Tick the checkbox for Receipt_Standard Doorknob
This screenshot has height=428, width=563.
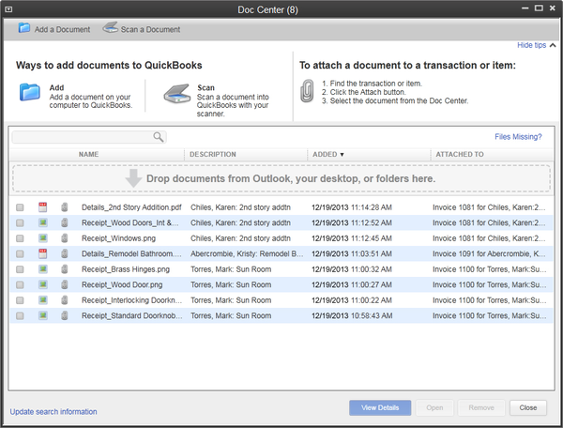coord(20,315)
